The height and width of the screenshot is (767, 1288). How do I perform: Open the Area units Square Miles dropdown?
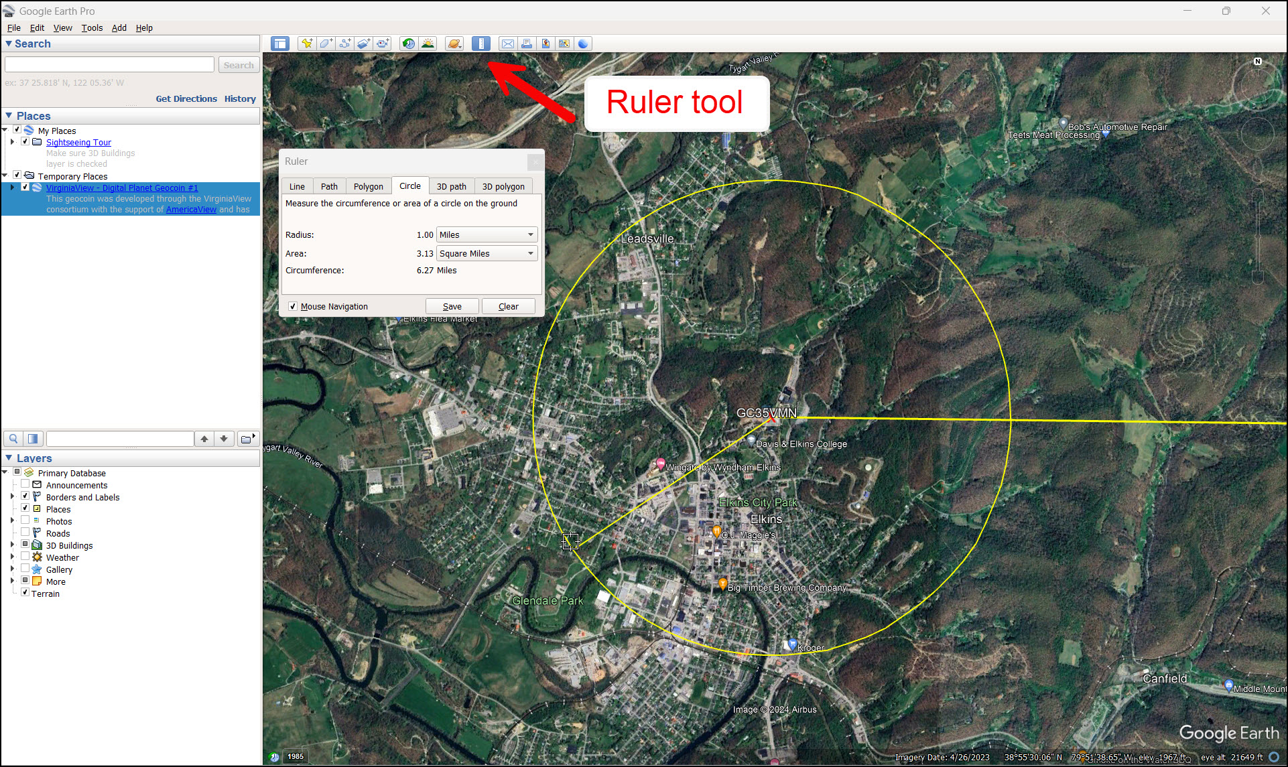487,253
